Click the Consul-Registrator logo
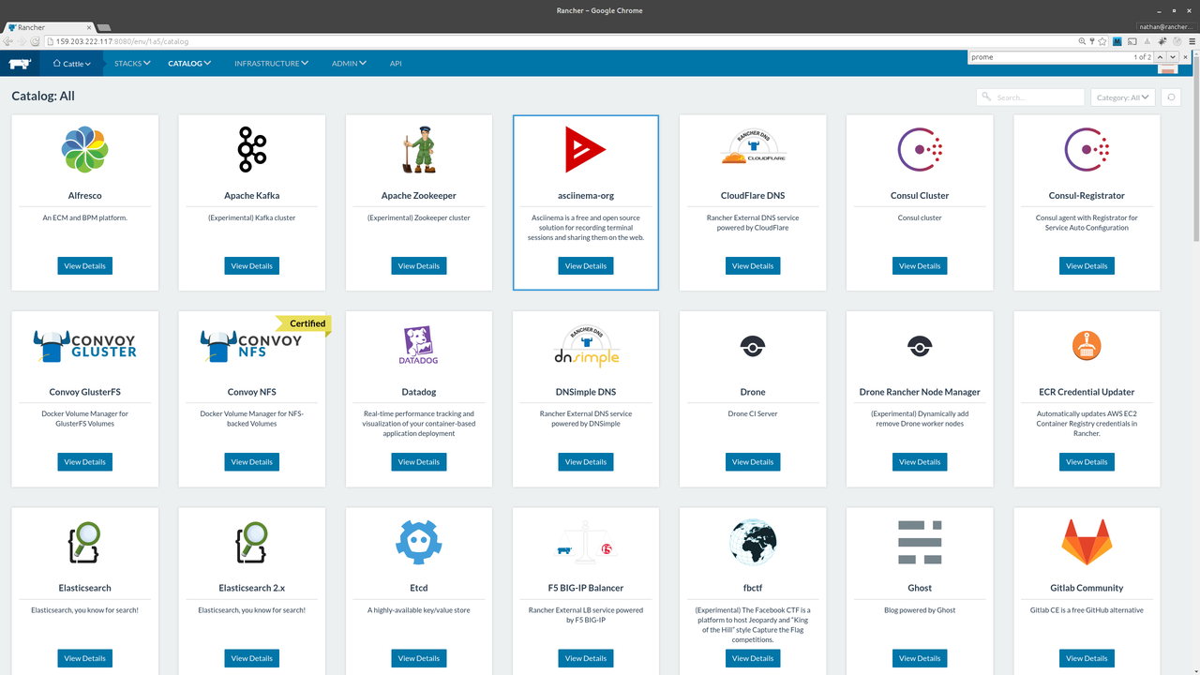The height and width of the screenshot is (675, 1200). tap(1087, 149)
